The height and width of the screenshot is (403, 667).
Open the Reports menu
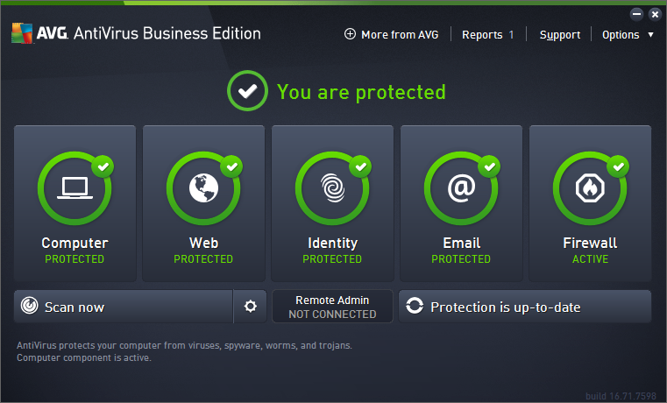coord(487,35)
